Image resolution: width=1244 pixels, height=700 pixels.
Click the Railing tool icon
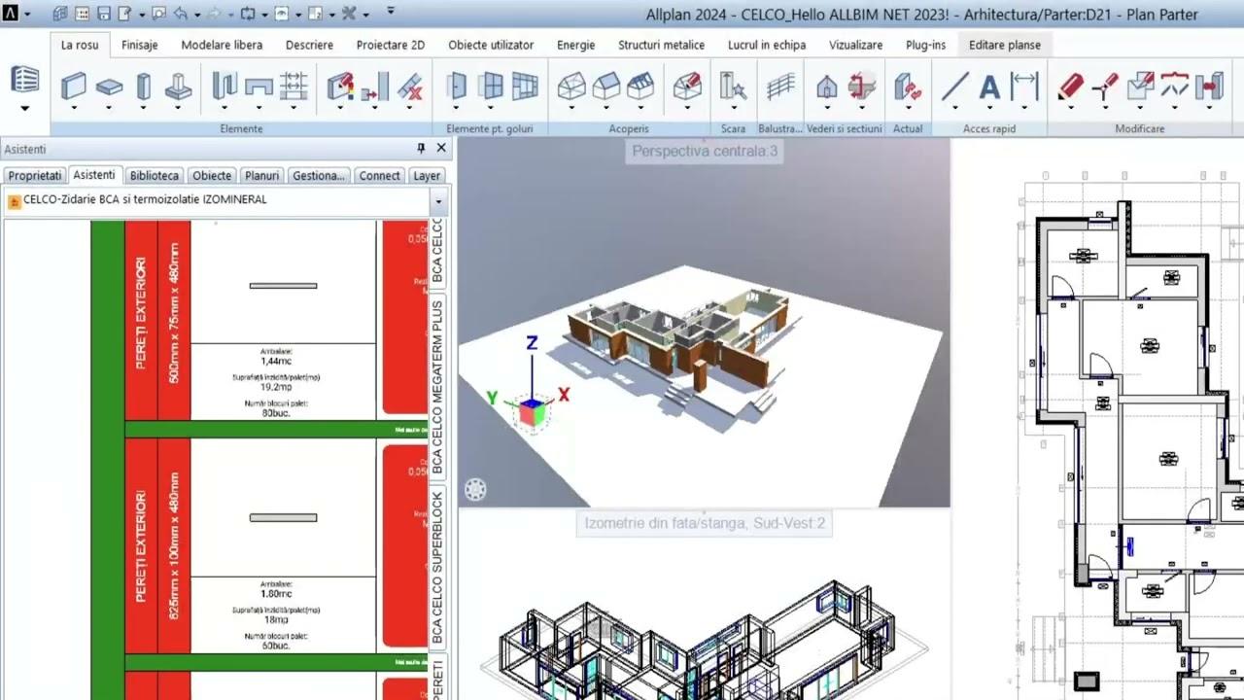tap(779, 87)
